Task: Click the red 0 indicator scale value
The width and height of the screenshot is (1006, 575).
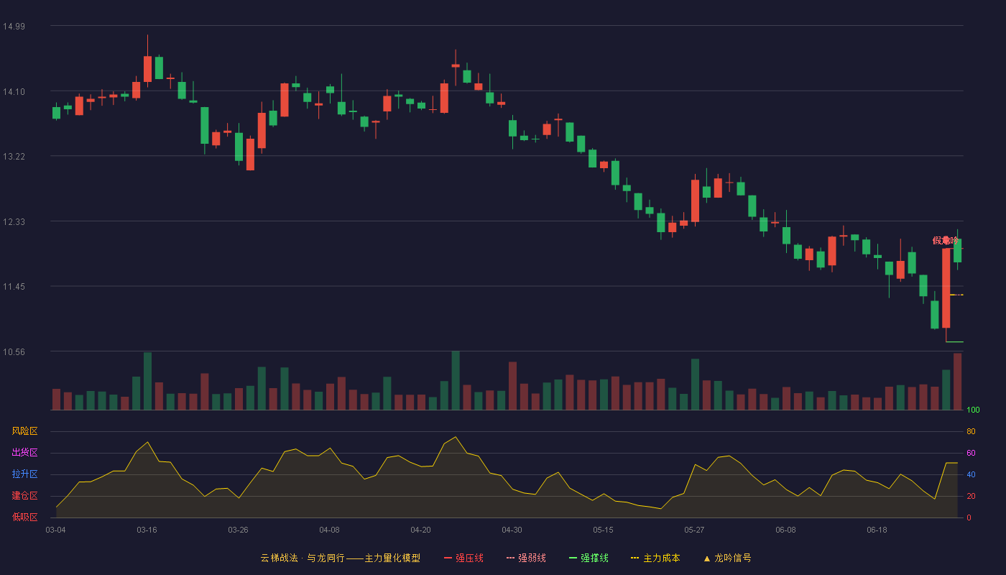Action: tap(969, 517)
